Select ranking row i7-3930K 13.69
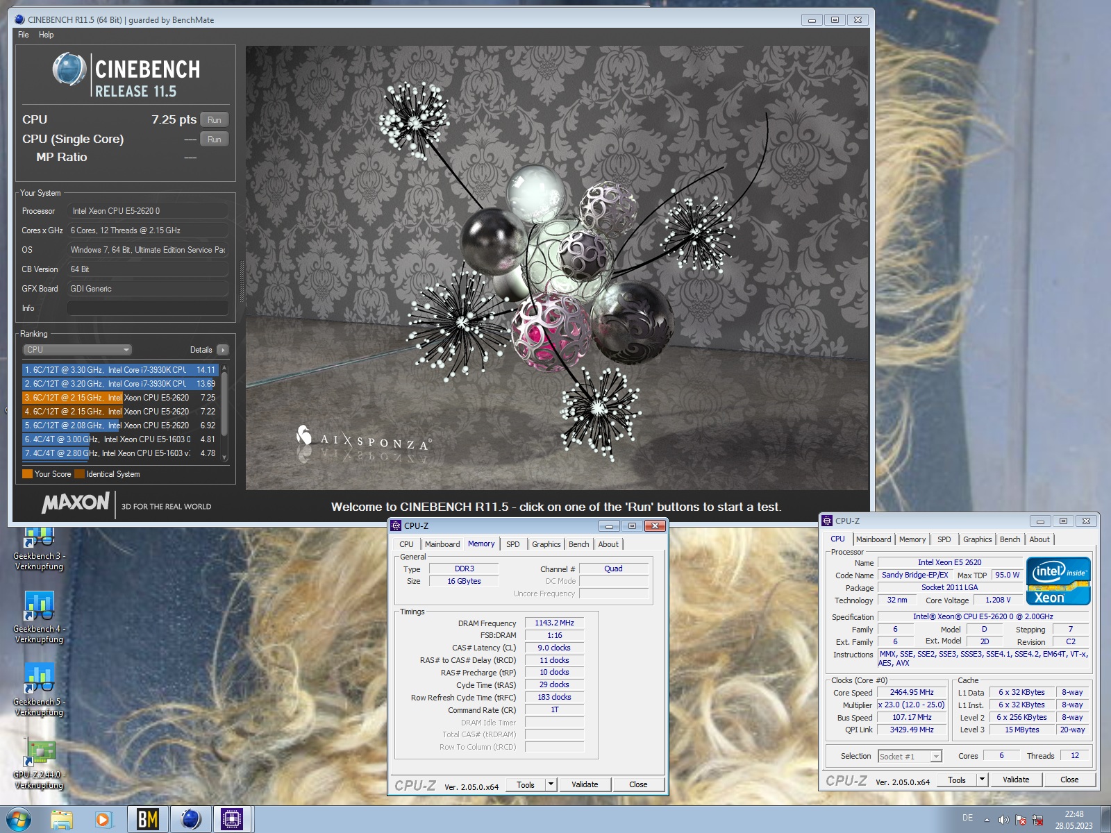Screen dimensions: 1111x833 click(120, 384)
